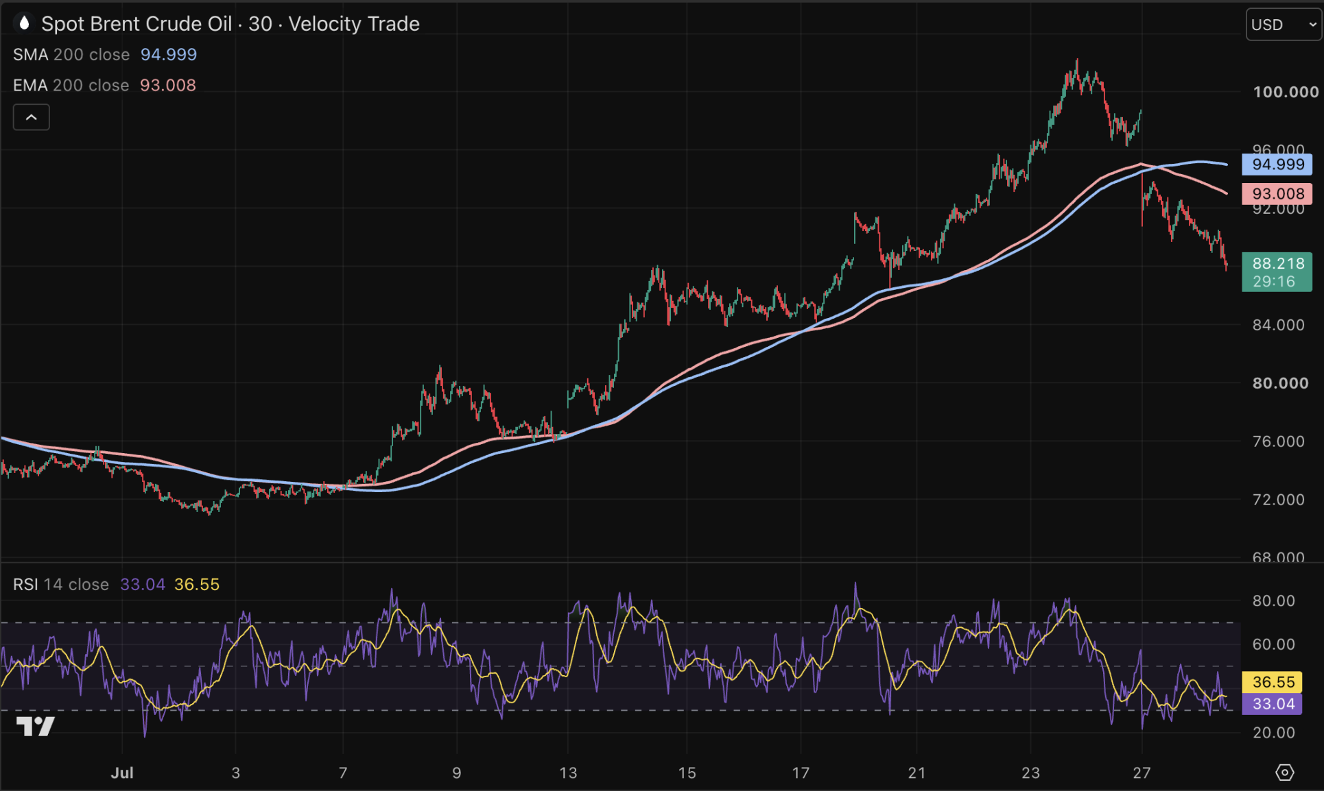
Task: Select the SMA 200 close indicator label
Action: 71,54
